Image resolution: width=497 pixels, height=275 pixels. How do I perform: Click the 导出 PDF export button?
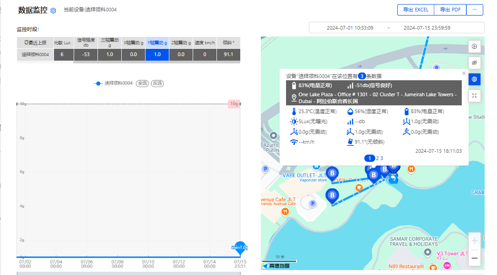[x=450, y=9]
